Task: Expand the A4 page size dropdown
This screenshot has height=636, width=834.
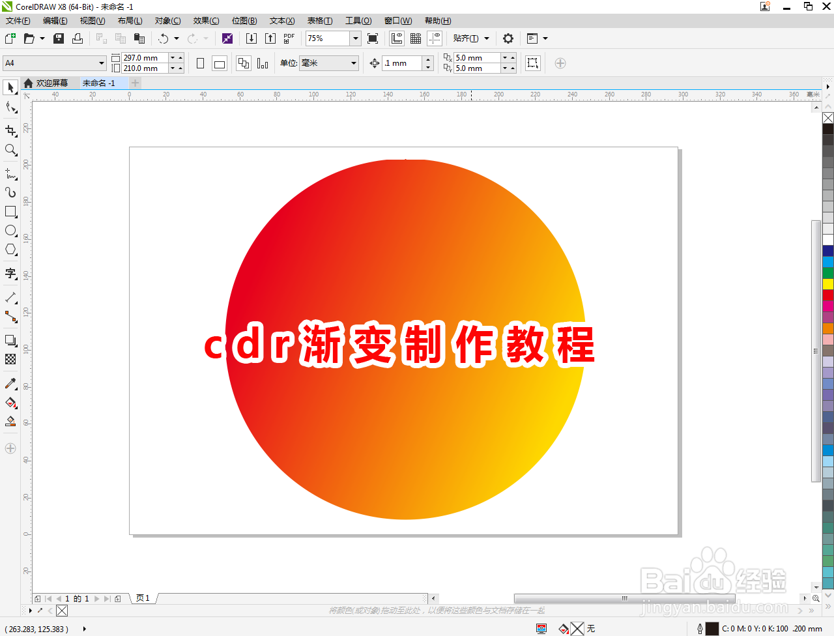Action: click(x=101, y=63)
